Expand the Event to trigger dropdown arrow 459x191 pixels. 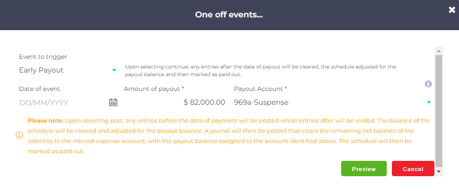(x=114, y=70)
